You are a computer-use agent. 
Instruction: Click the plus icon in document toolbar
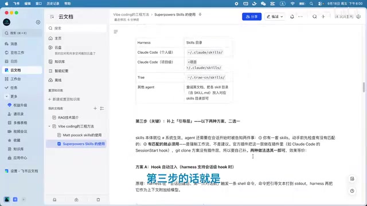point(323,17)
